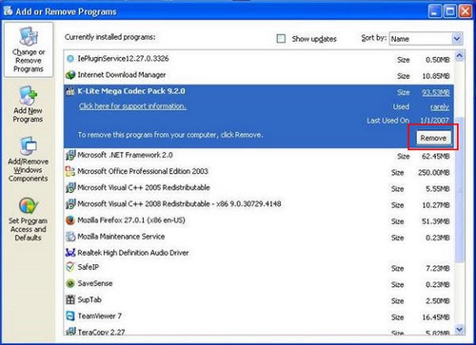Close the Add or Remove Programs window
This screenshot has height=345, width=476.
click(466, 11)
